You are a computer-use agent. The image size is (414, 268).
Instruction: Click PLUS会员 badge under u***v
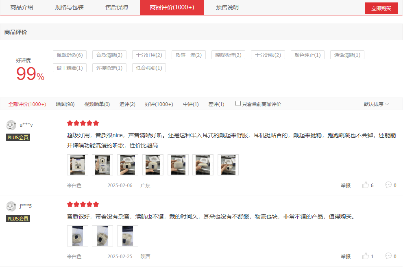18,138
